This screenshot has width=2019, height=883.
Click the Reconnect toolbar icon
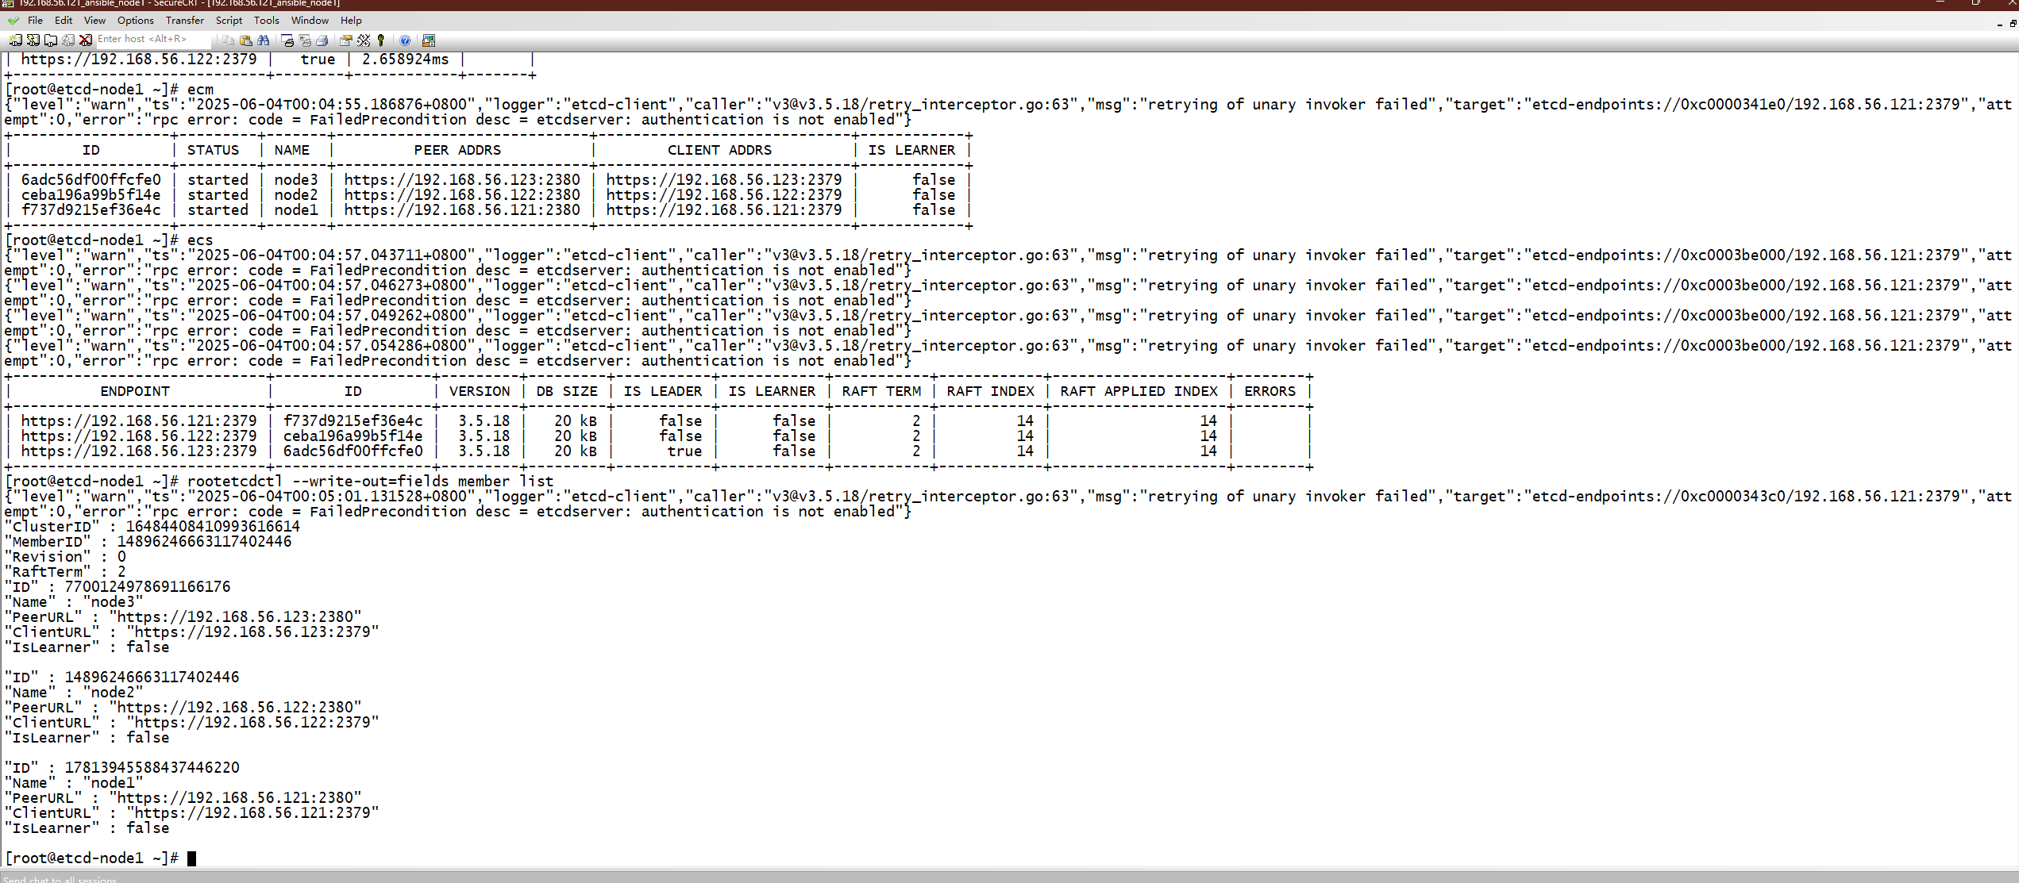[68, 40]
